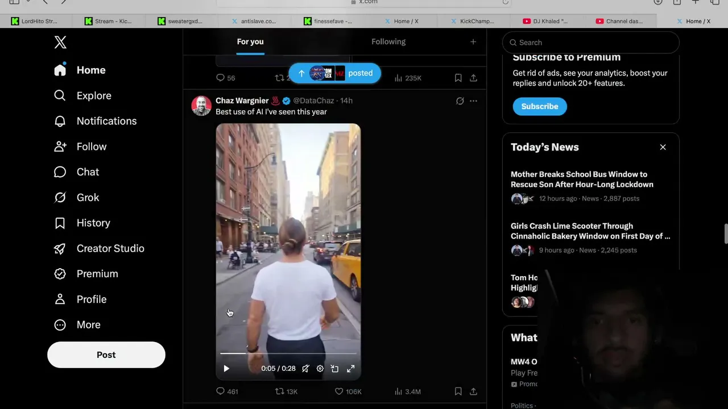Open the 14h timestamp of the post
Viewport: 728px width, 409px height.
[346, 101]
